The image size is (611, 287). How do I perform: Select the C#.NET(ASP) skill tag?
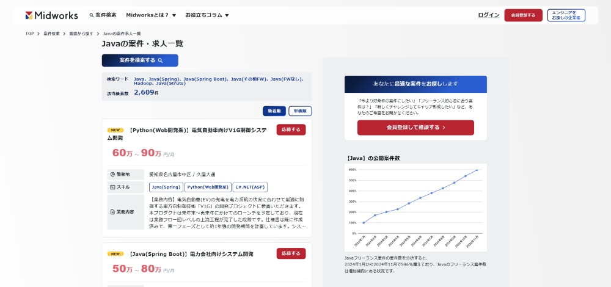point(250,187)
